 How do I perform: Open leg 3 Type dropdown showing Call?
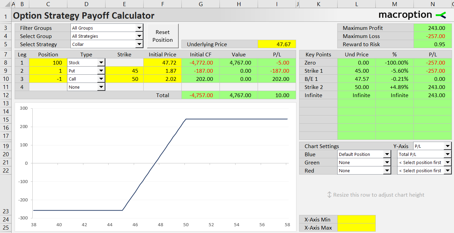pos(101,79)
